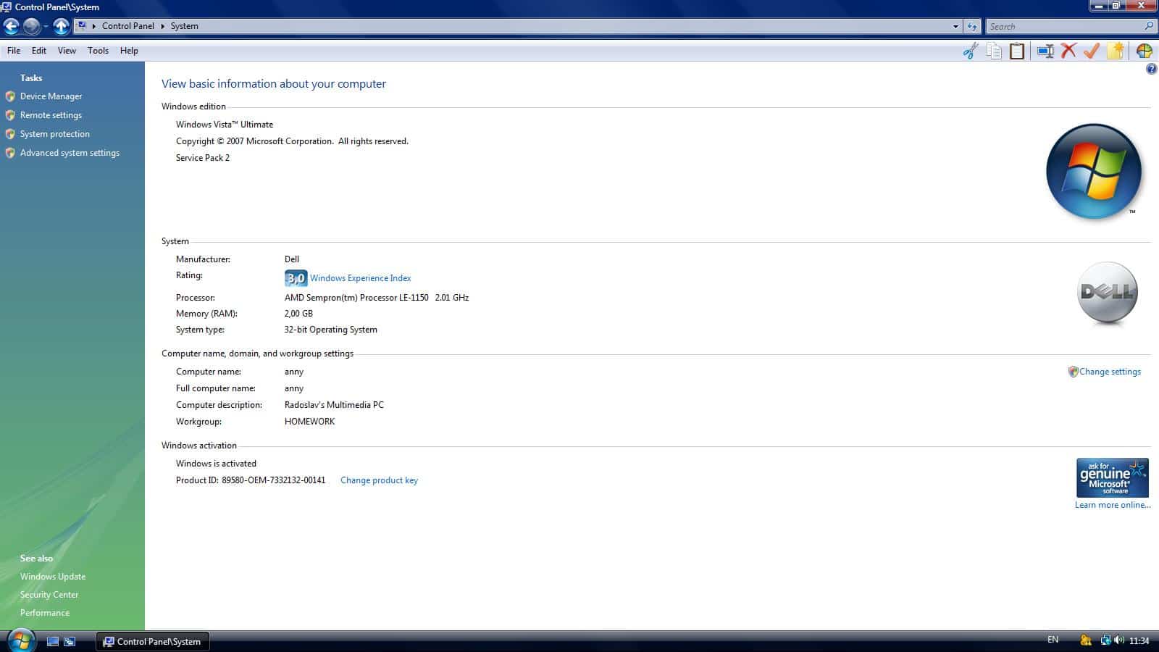Image resolution: width=1159 pixels, height=652 pixels.
Task: Click the new item sparkle toolbar icon
Action: coord(1116,51)
